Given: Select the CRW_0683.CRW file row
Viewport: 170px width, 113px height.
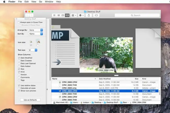Looking at the screenshot, I should (105, 82).
